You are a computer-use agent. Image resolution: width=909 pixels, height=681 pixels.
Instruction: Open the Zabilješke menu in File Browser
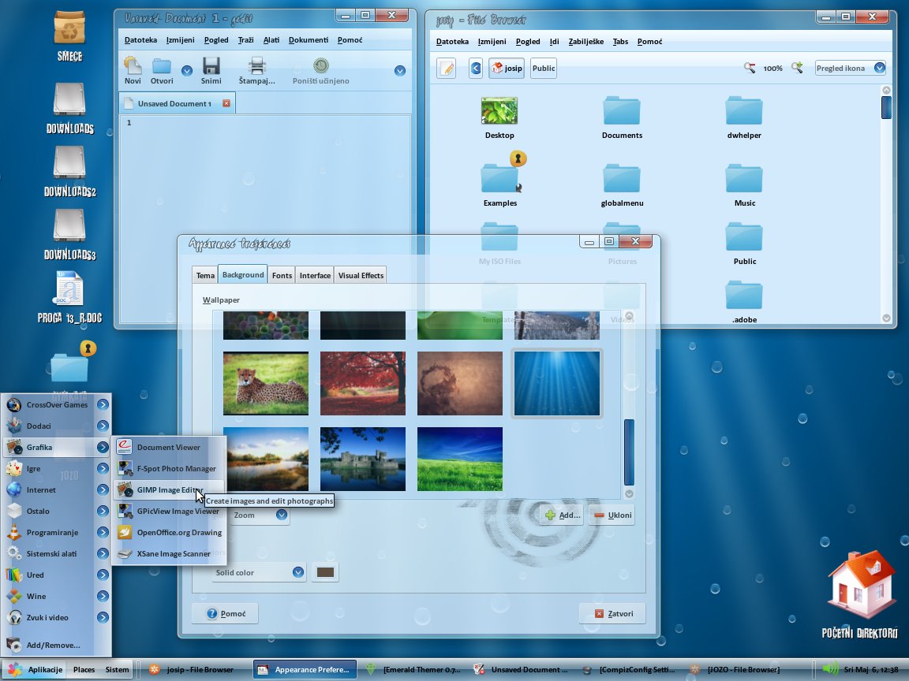click(x=586, y=42)
